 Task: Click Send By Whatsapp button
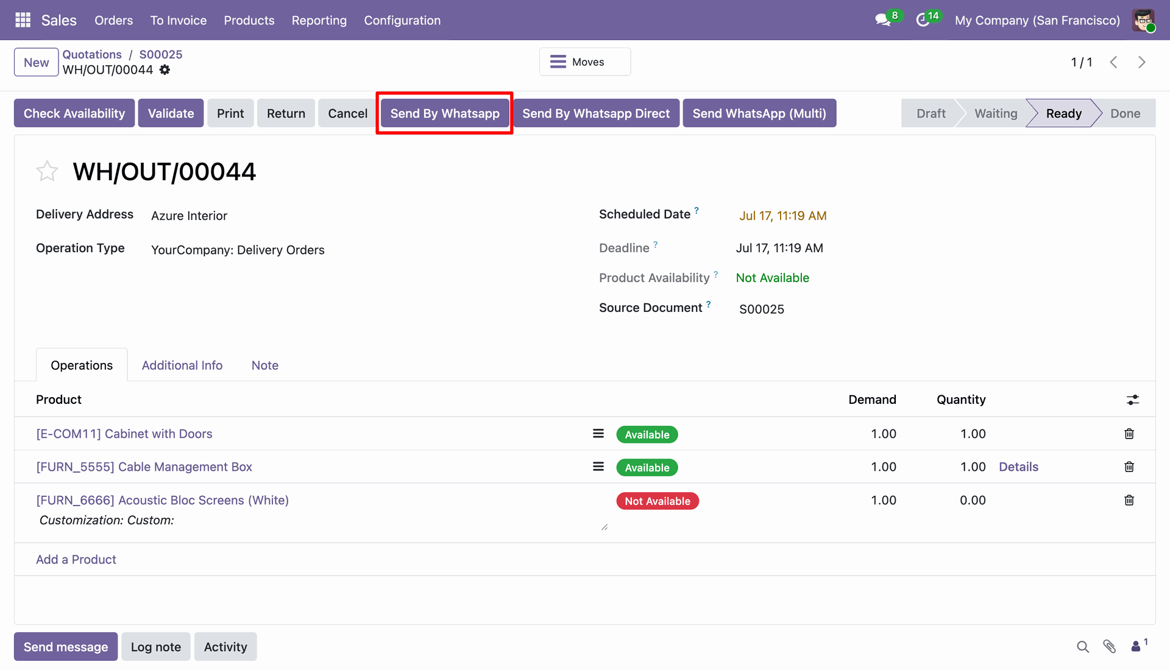[x=445, y=113]
